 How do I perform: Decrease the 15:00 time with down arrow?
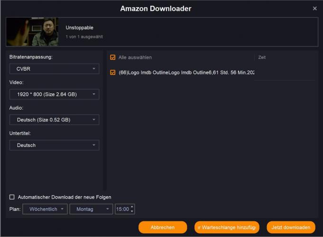132,211
